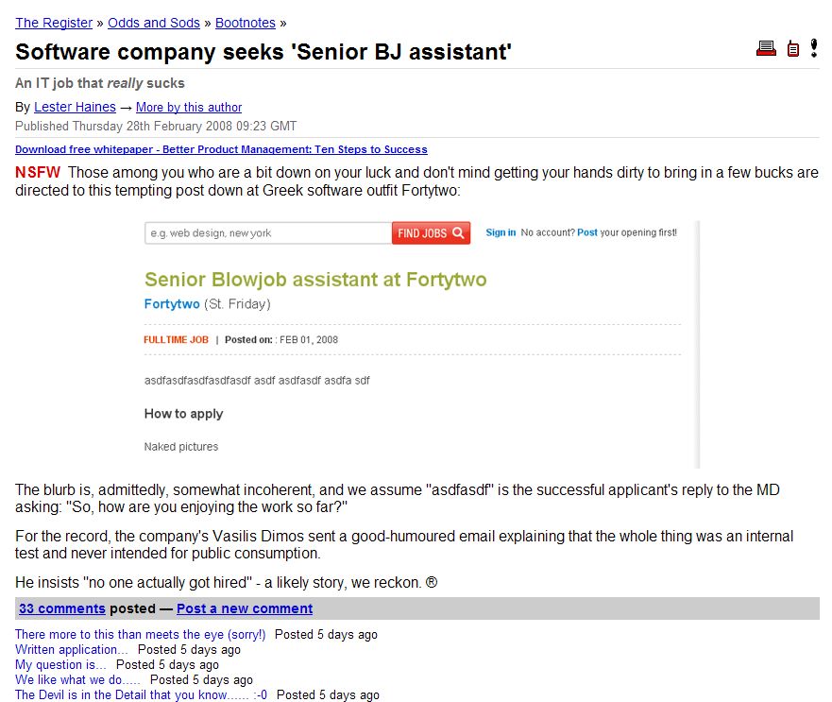Open the Better Product Management whitepaper link
The image size is (832, 702).
[221, 149]
